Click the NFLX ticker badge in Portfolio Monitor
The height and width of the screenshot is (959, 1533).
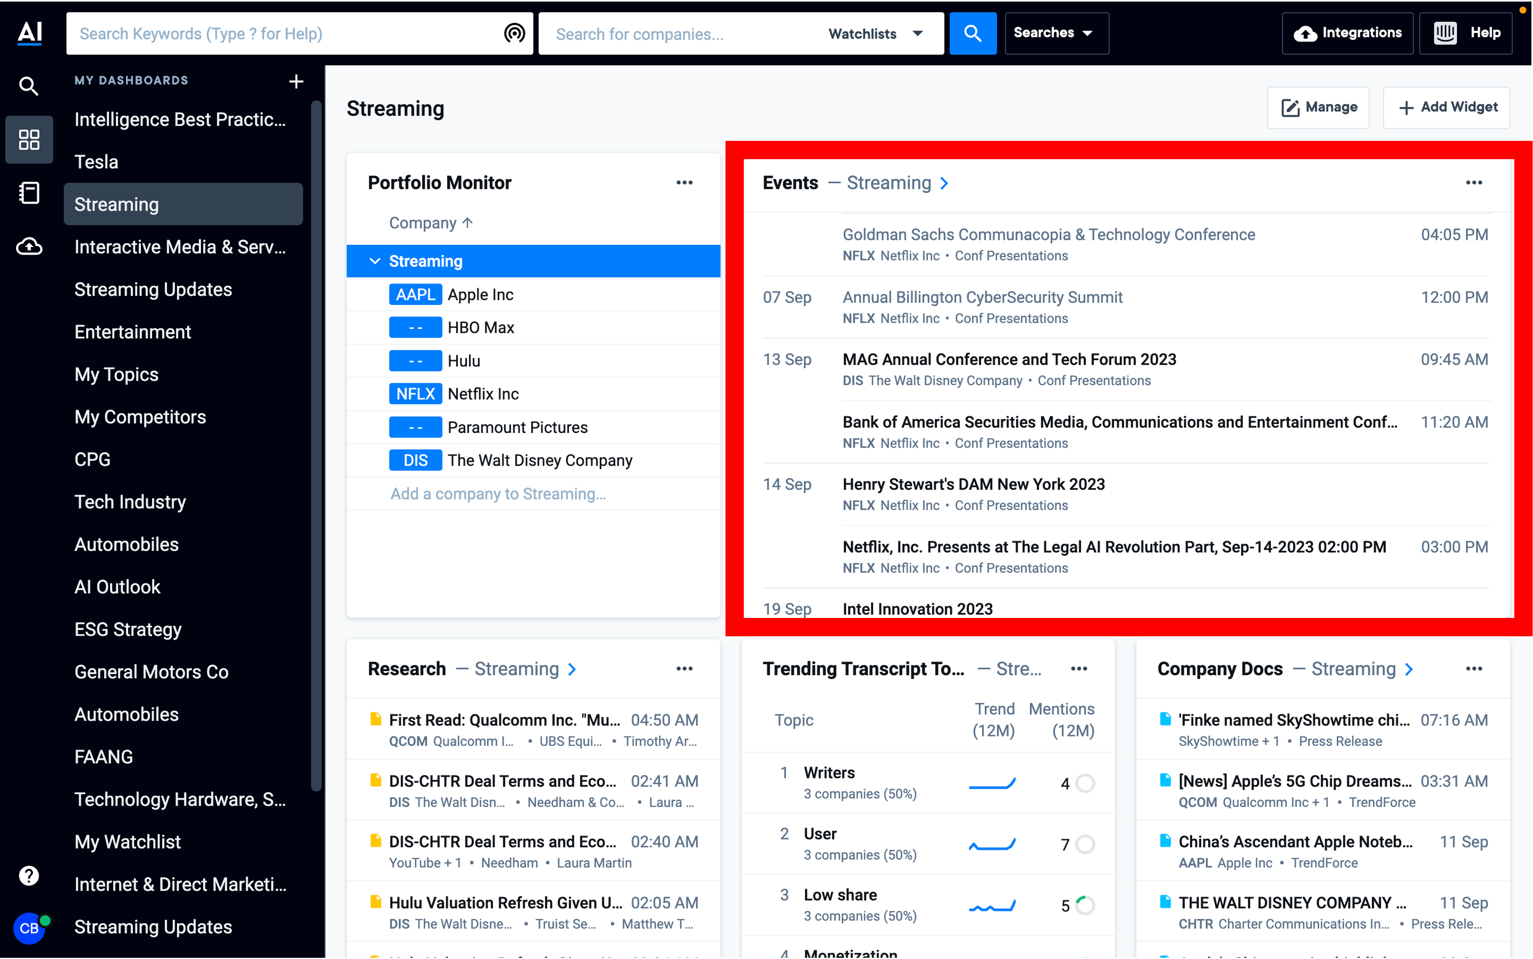point(415,394)
